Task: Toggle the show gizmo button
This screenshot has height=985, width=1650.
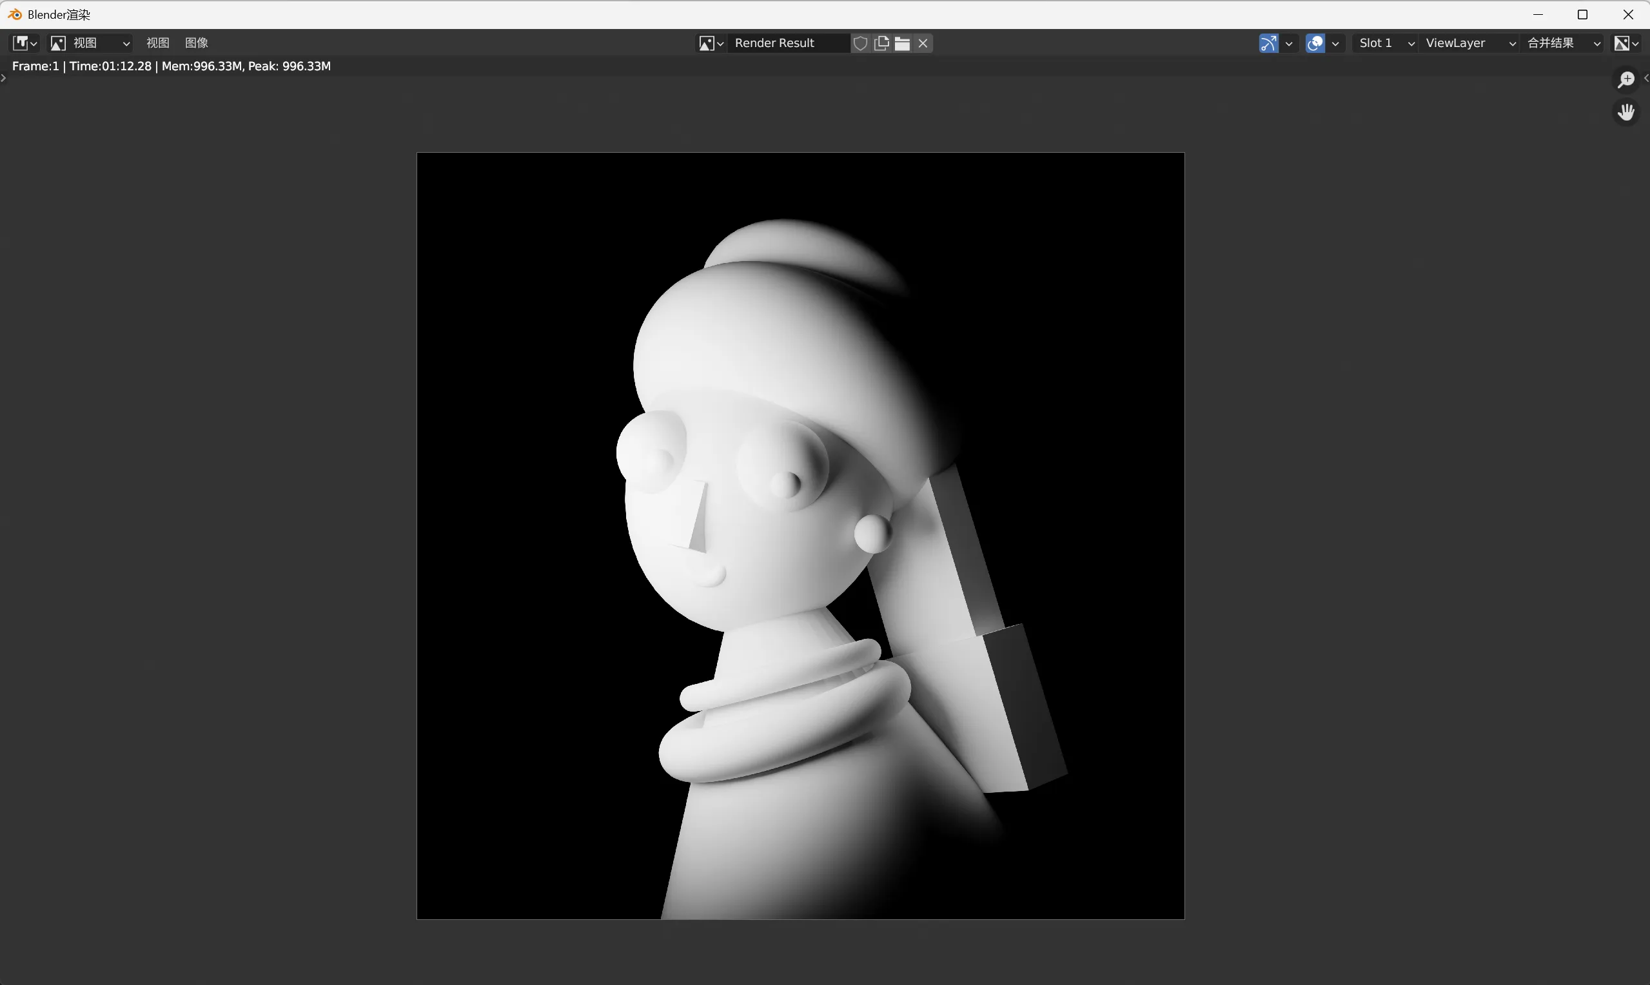Action: click(x=1268, y=43)
